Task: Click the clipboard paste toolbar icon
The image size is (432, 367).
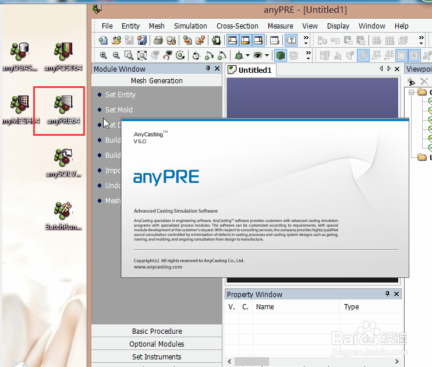Action: click(x=216, y=41)
